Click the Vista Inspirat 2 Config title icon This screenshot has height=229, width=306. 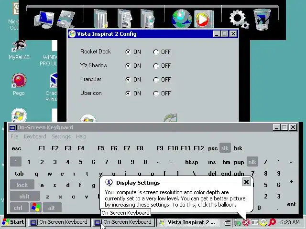[72, 34]
